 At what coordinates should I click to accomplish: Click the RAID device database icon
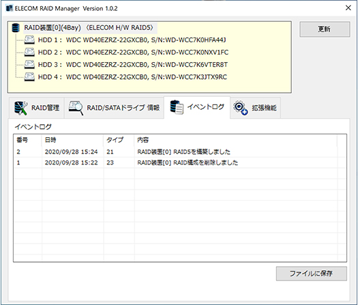tap(16, 28)
